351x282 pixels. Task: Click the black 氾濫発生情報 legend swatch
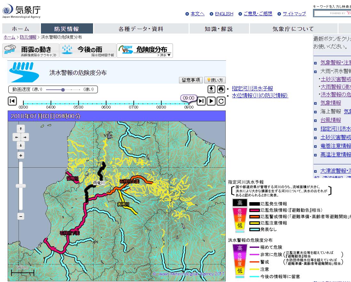(x=254, y=204)
